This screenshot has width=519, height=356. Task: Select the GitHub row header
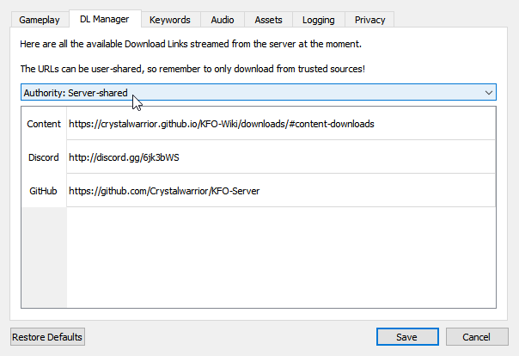tap(44, 191)
